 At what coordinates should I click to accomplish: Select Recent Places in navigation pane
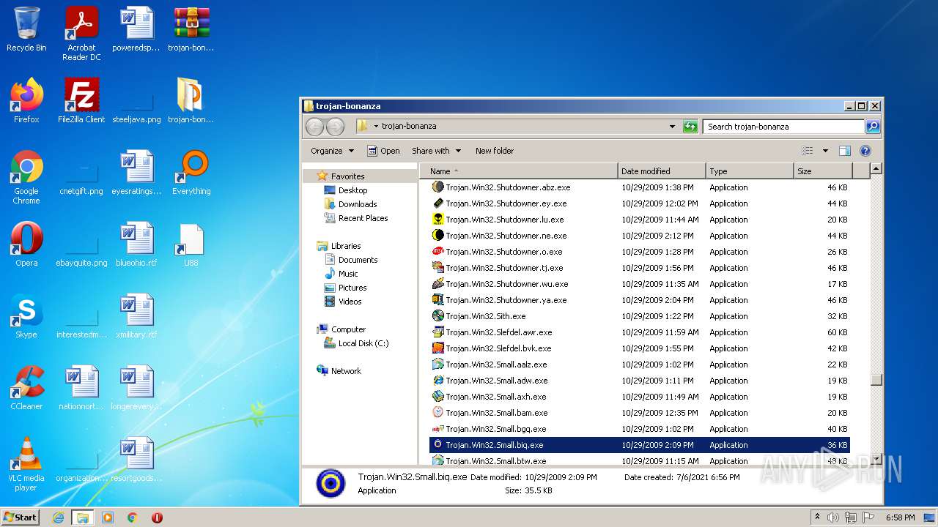coord(363,218)
